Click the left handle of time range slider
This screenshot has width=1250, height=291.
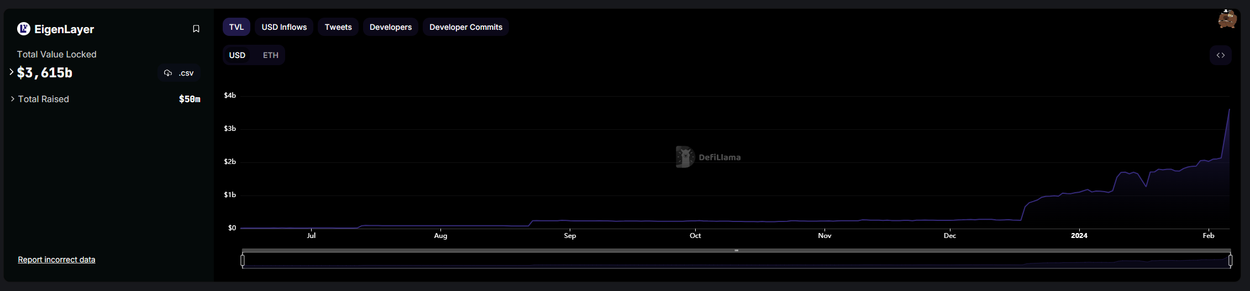pyautogui.click(x=243, y=260)
